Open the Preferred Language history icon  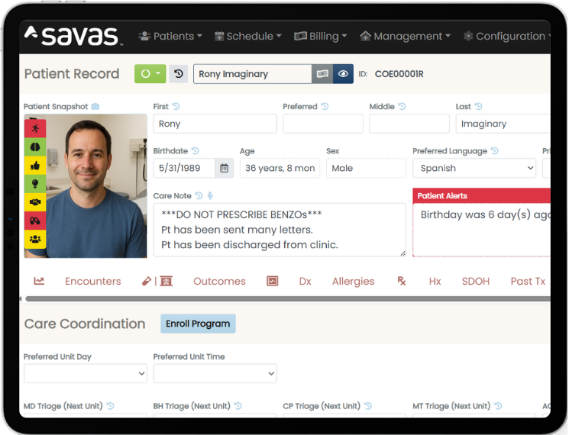[x=495, y=150]
